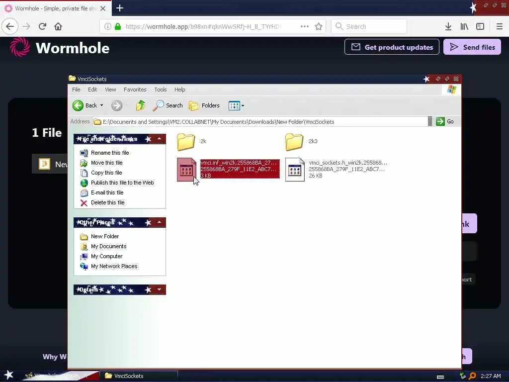
Task: Switch to Wormhole taskbar button
Action: (x=60, y=376)
